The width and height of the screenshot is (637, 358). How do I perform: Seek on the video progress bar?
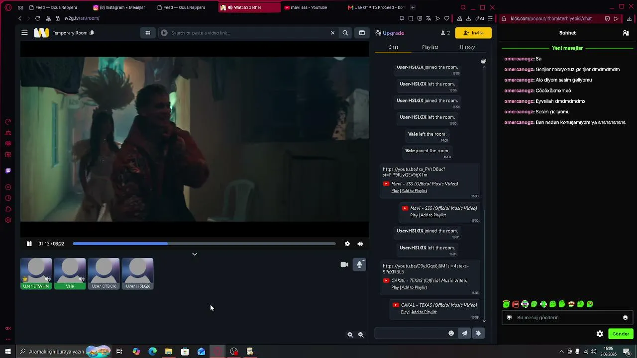(204, 244)
